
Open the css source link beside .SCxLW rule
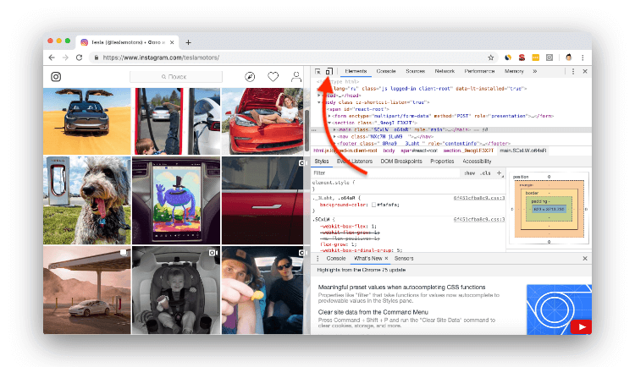pyautogui.click(x=479, y=219)
